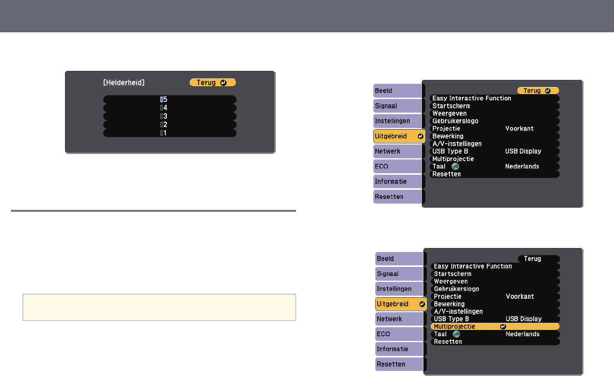Open Instellingen tab in menu with Multiprojectie highlighted
614x376 pixels.
click(399, 289)
